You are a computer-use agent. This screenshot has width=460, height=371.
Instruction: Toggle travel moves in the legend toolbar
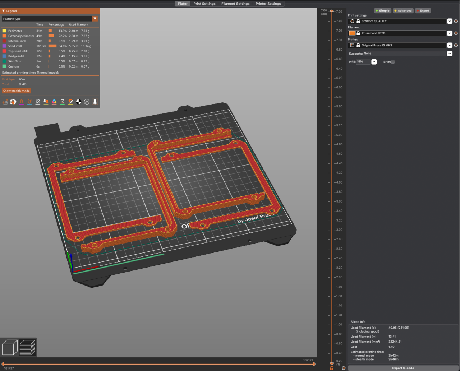click(5, 102)
